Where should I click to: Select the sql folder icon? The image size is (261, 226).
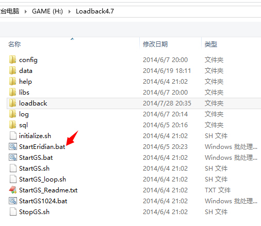pyautogui.click(x=13, y=125)
